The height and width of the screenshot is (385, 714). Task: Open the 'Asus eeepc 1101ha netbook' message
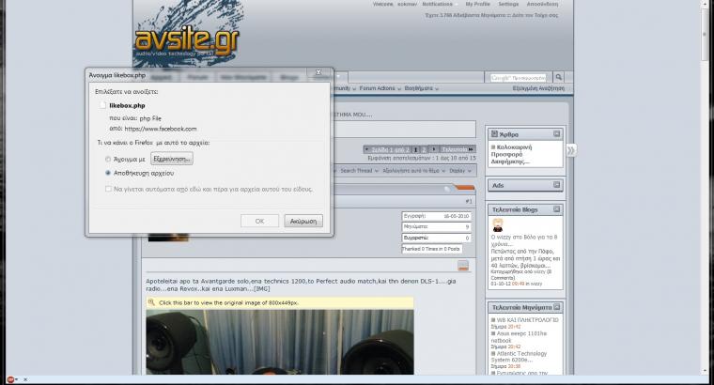520,337
